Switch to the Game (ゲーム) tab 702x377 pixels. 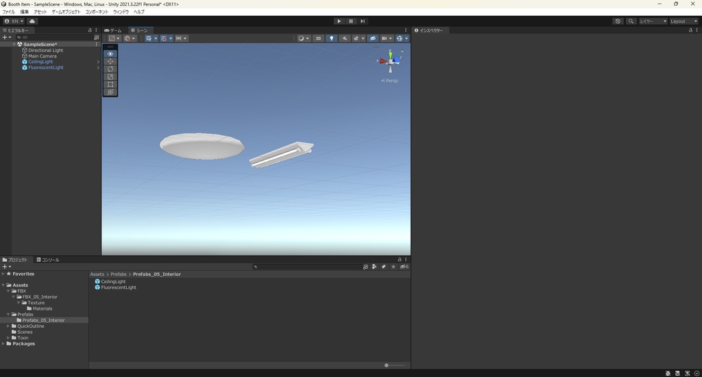click(x=113, y=30)
